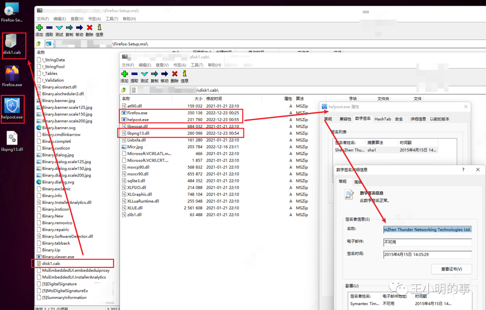
Task: Click Extract icon in Firefox-Setup.msi window
Action: coord(49,27)
